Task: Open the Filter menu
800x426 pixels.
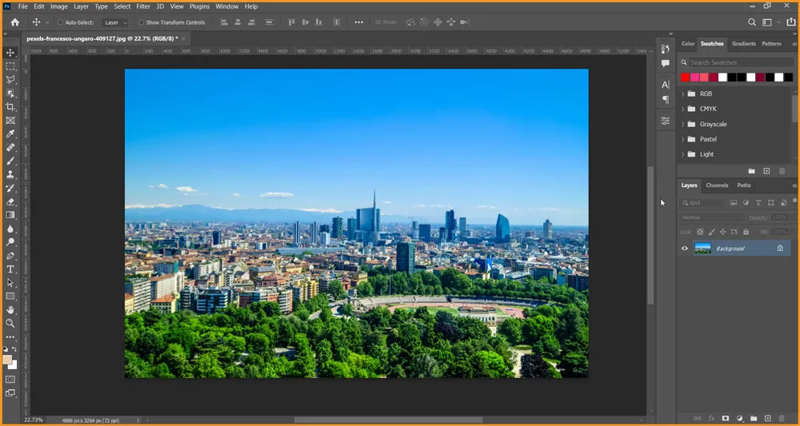Action: [143, 6]
